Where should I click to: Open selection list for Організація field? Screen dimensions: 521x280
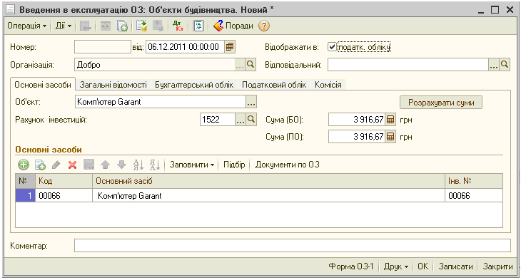click(240, 65)
